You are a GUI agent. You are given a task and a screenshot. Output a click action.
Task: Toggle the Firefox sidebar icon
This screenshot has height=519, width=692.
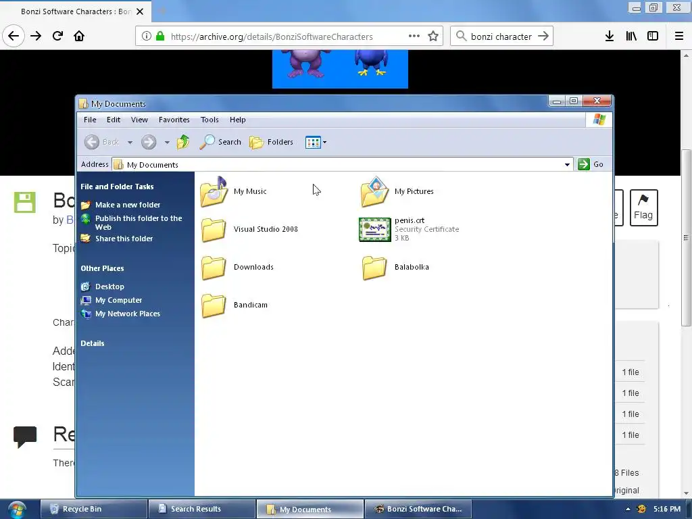653,36
